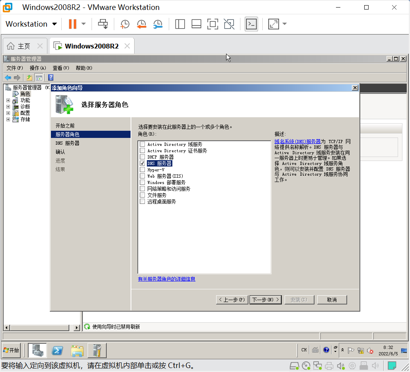Image resolution: width=410 pixels, height=372 pixels.
Task: Click the 下一步(N) button
Action: click(x=266, y=300)
